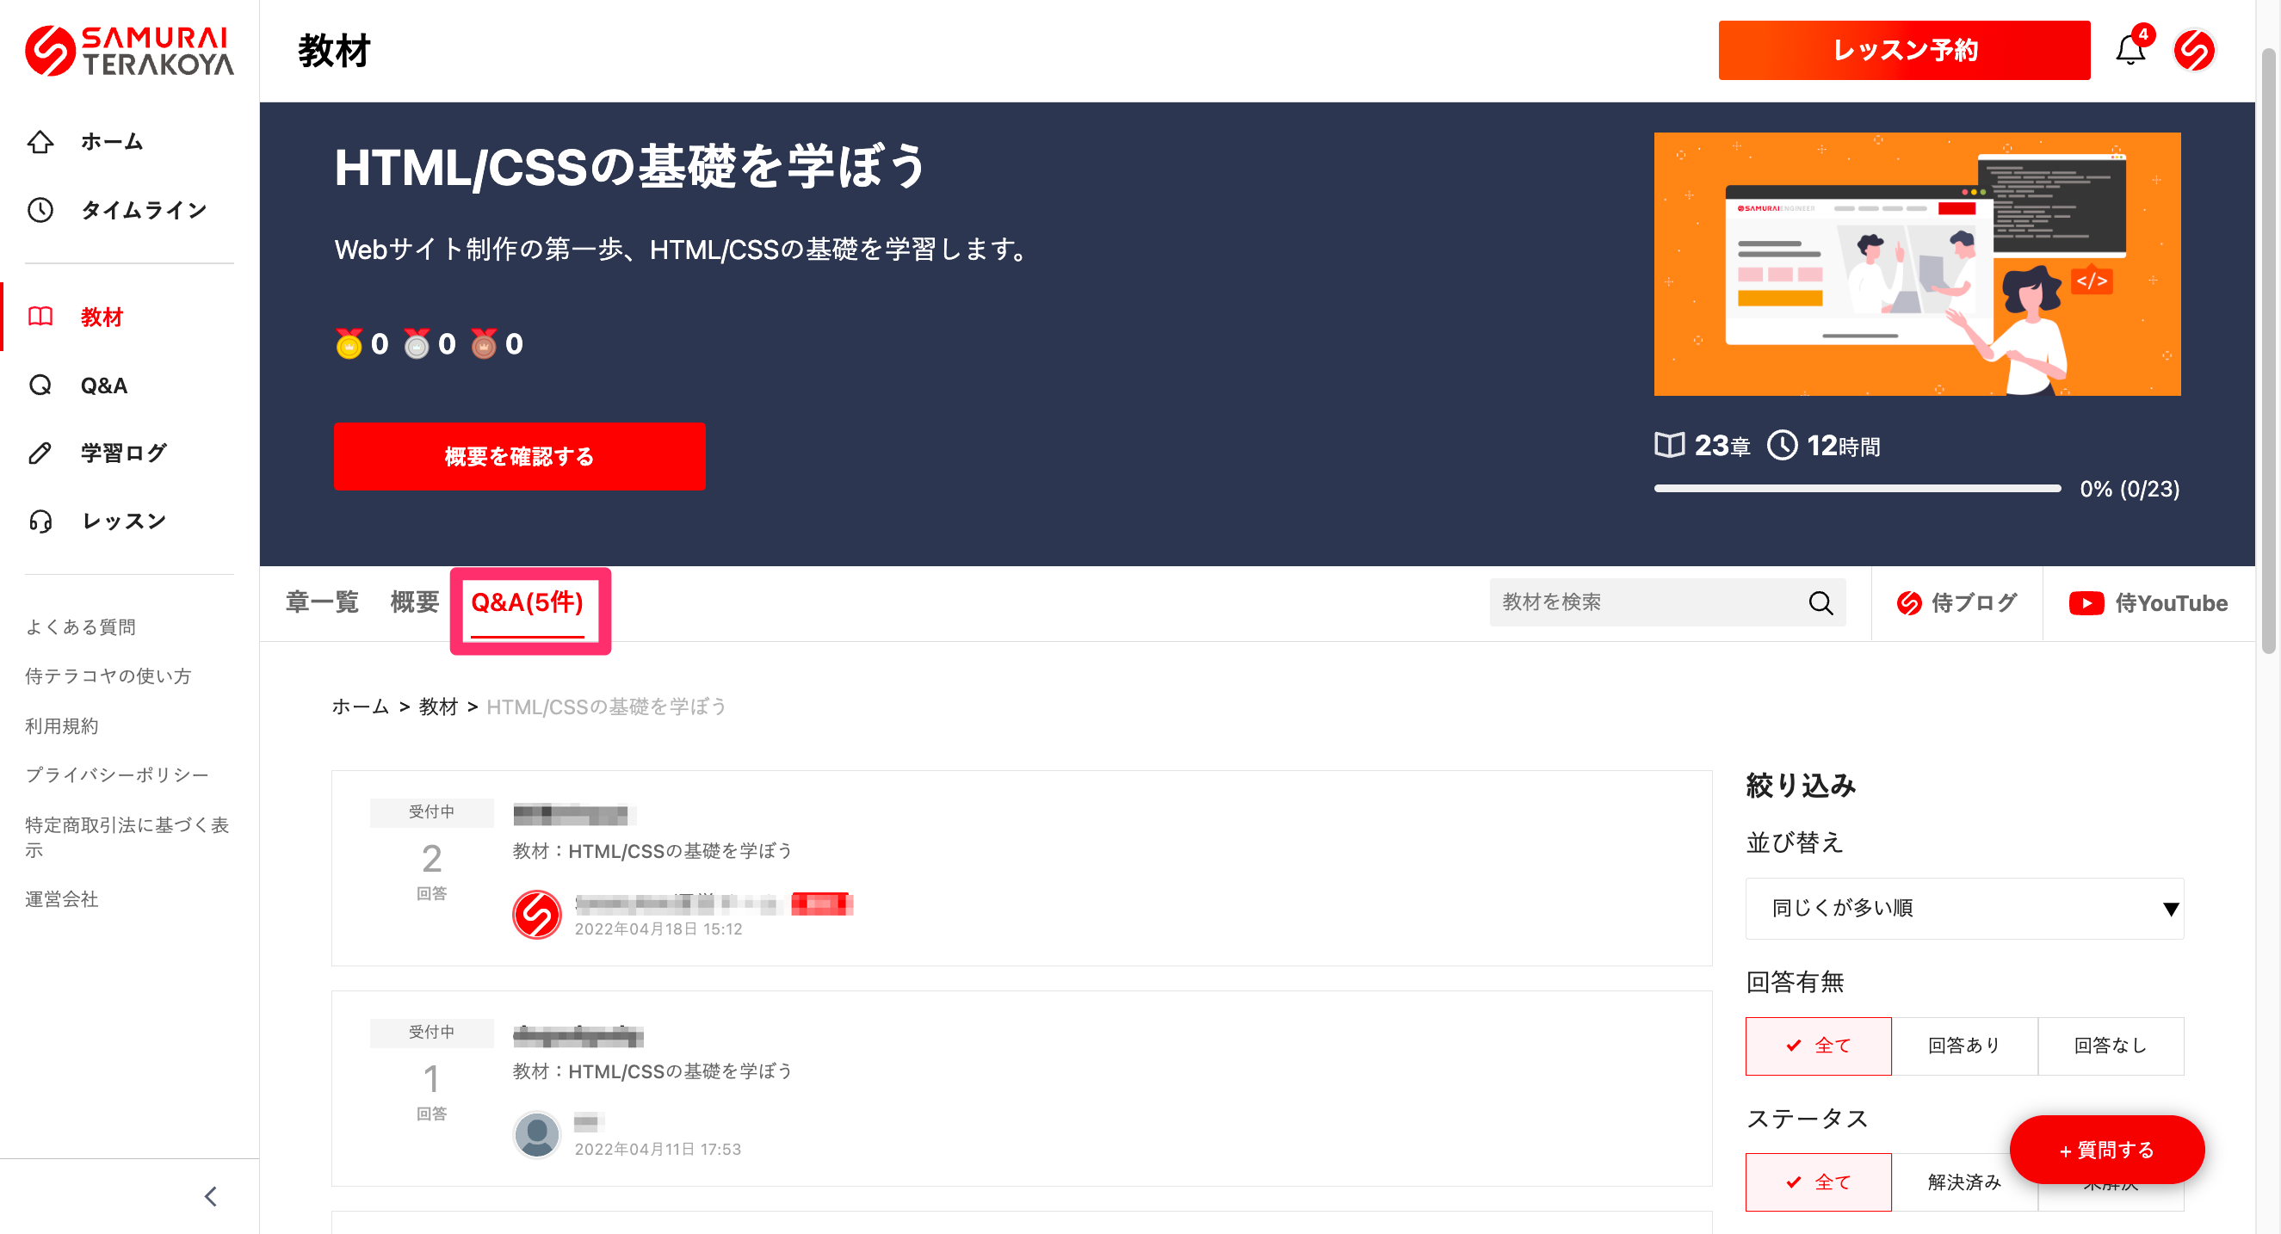Image resolution: width=2281 pixels, height=1234 pixels.
Task: Collapse the sidebar with chevron arrow
Action: pos(210,1197)
